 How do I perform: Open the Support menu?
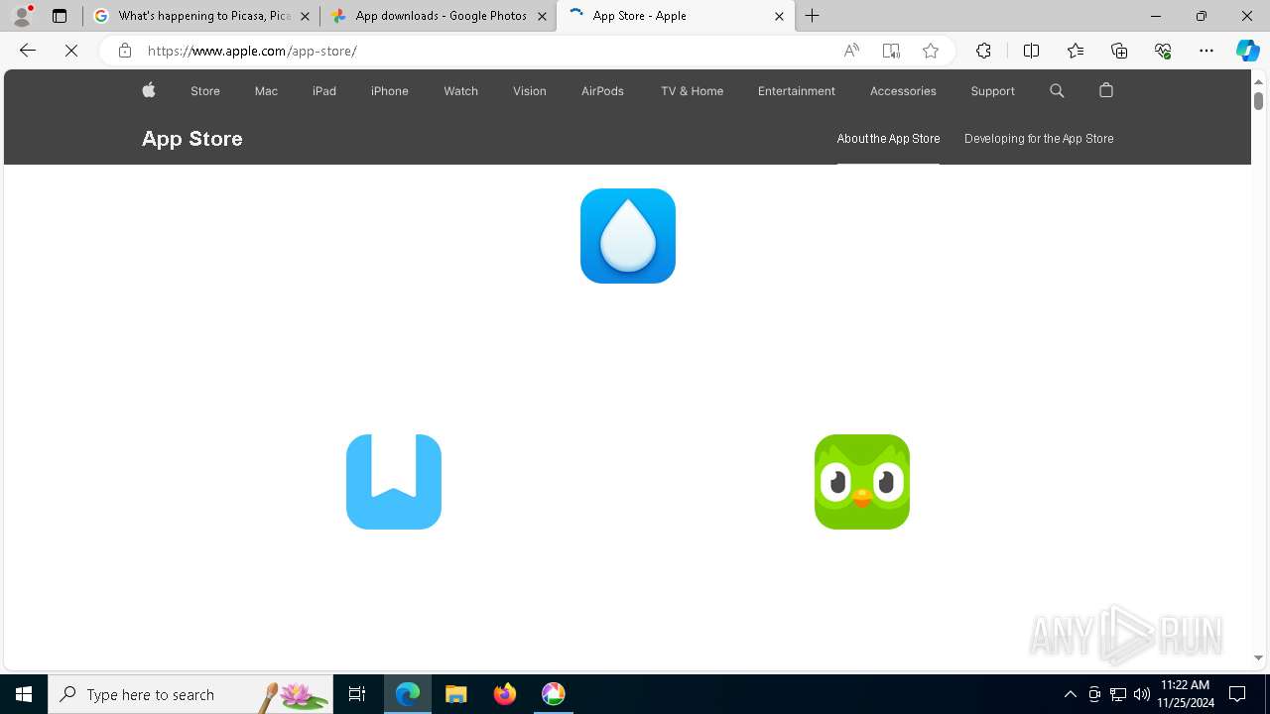coord(993,90)
